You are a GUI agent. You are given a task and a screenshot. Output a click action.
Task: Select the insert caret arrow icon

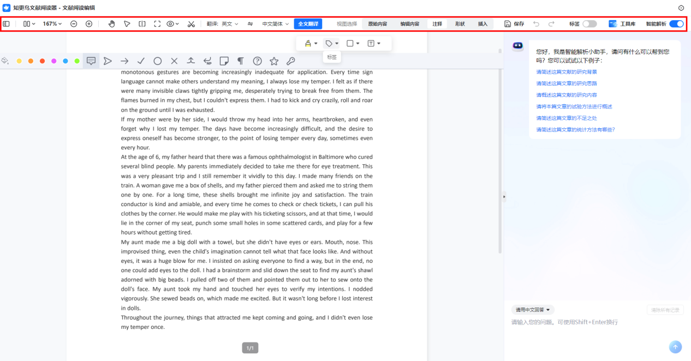[191, 61]
